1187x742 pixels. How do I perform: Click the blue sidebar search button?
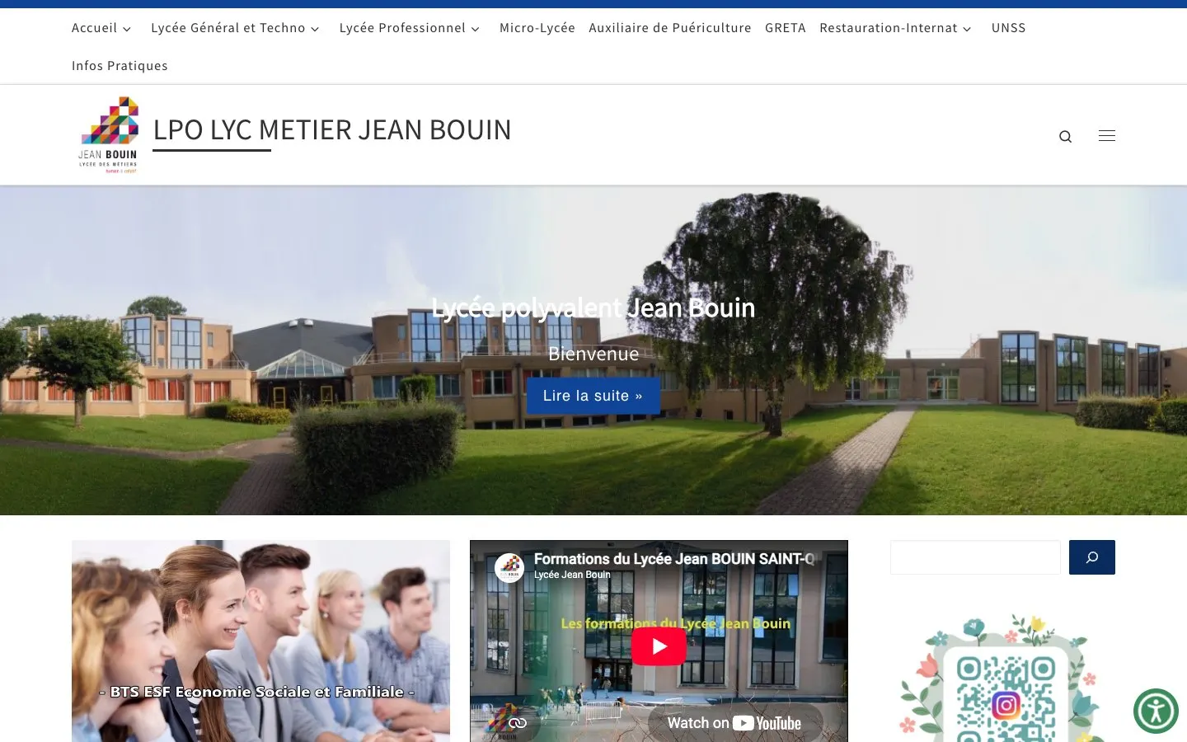(1091, 557)
